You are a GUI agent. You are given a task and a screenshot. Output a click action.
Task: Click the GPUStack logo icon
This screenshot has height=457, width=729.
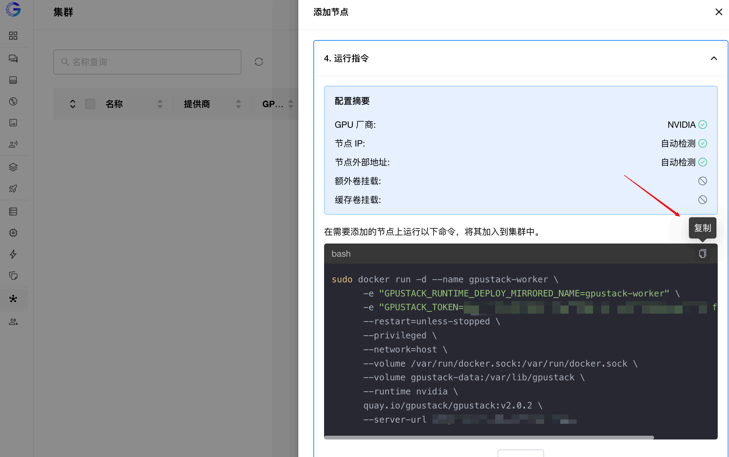13,9
